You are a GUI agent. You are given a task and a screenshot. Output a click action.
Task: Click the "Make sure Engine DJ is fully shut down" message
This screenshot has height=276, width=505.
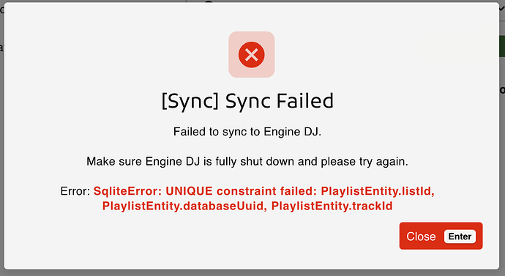click(x=192, y=161)
